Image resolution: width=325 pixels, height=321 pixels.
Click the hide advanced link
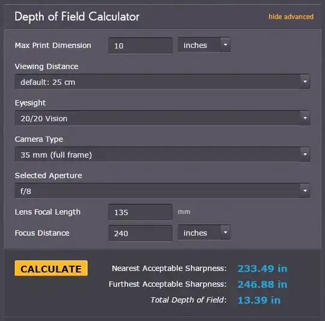pos(291,17)
